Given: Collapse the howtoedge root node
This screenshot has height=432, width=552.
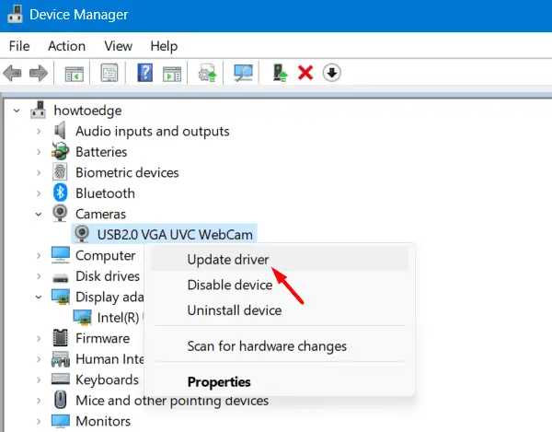Looking at the screenshot, I should [x=17, y=111].
